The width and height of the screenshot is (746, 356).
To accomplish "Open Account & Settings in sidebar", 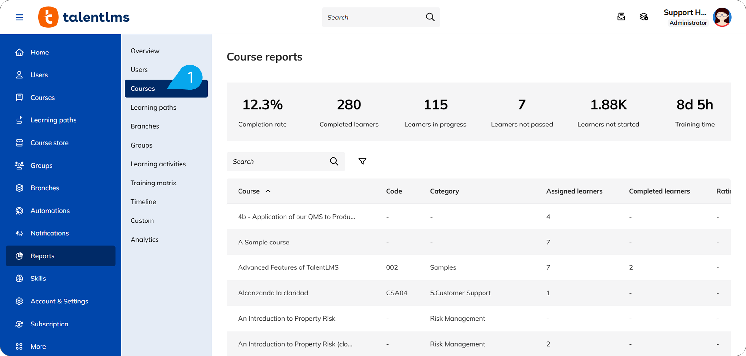I will pos(59,301).
